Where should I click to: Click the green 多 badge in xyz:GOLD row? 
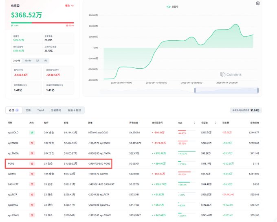(x=32, y=133)
